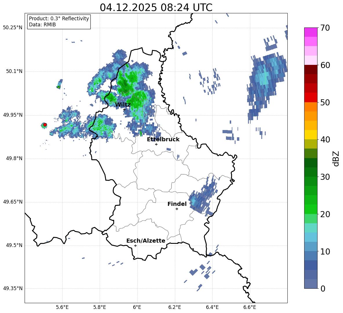
Task: Click the 49.8°N latitude tick label
Action: pos(14,158)
